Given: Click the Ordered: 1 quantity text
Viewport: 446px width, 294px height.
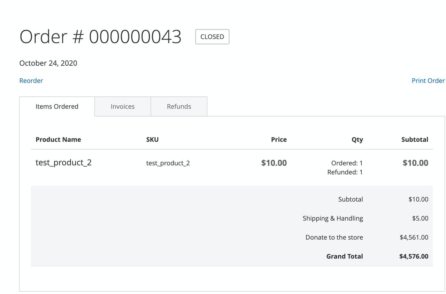Looking at the screenshot, I should coord(347,163).
